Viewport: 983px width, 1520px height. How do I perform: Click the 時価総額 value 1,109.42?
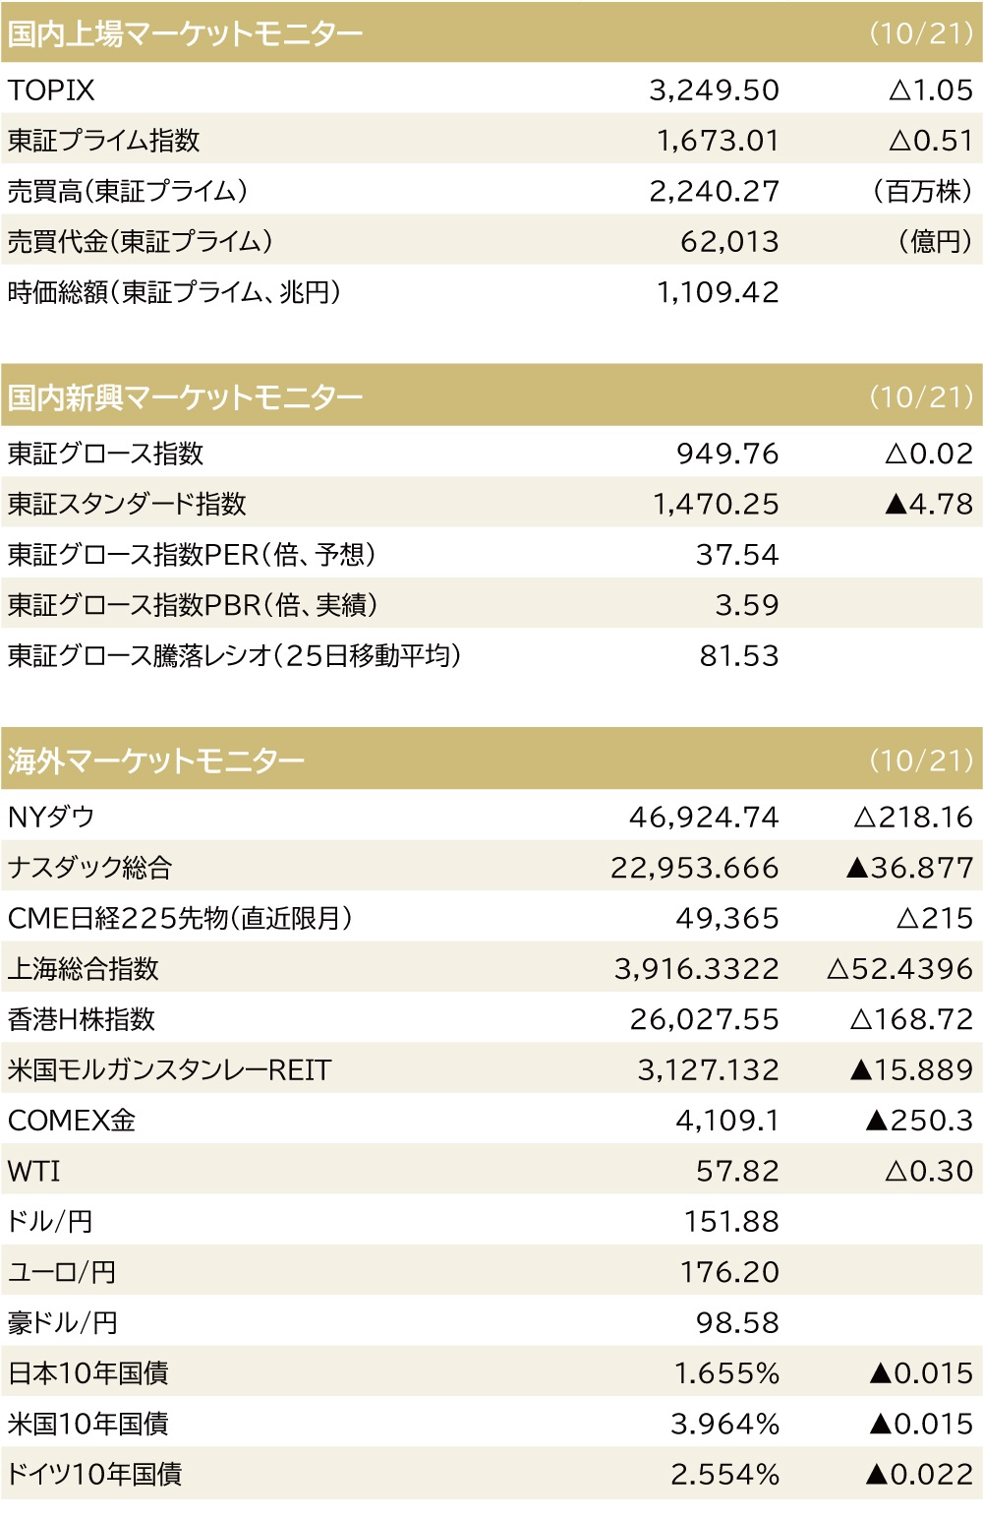point(718,292)
